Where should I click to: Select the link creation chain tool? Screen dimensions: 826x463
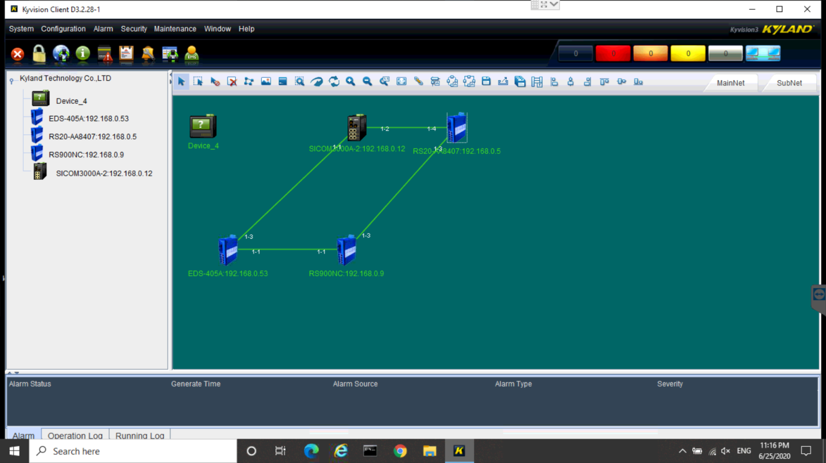click(418, 81)
